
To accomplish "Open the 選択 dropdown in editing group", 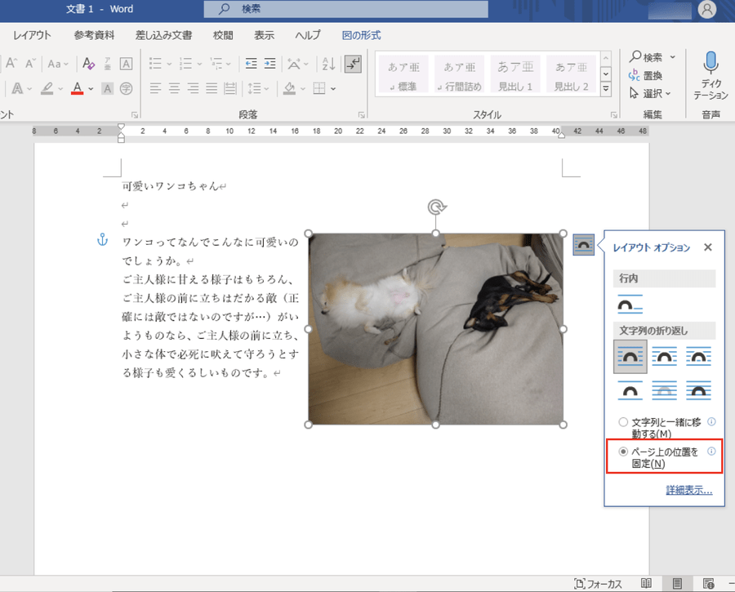I will tap(653, 93).
